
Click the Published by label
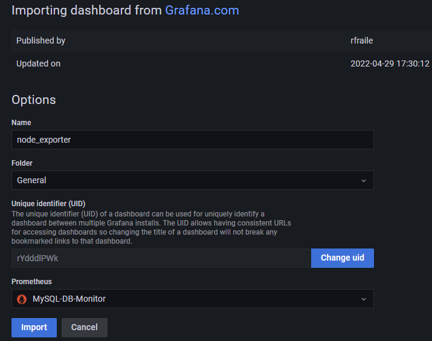click(x=40, y=41)
